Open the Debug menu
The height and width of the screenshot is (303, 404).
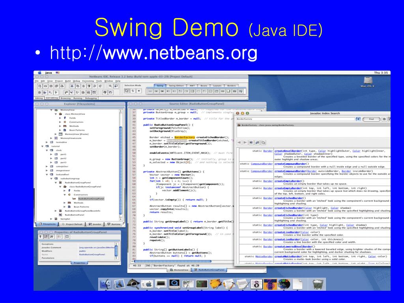click(x=77, y=81)
